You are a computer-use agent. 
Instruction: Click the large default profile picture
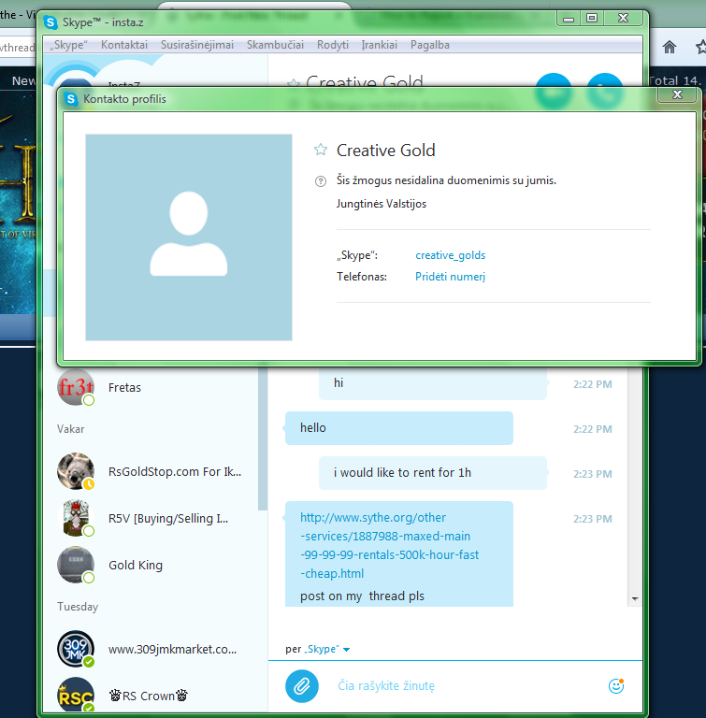(189, 237)
